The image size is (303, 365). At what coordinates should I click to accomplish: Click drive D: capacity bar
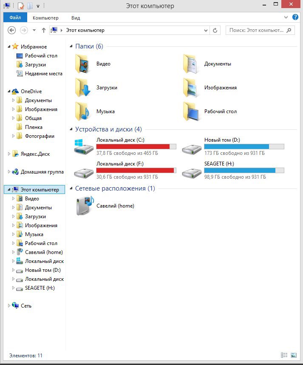click(x=244, y=146)
